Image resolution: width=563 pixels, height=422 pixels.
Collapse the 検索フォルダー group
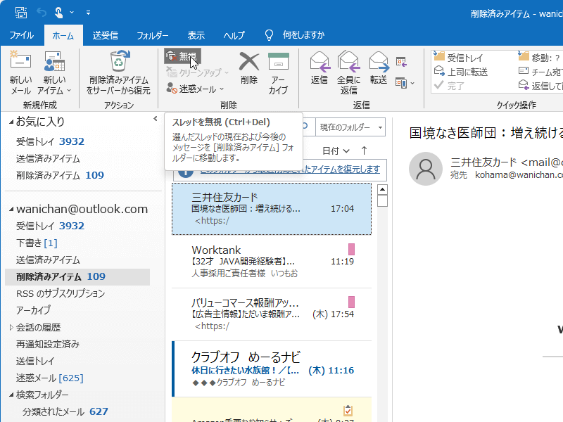11,395
